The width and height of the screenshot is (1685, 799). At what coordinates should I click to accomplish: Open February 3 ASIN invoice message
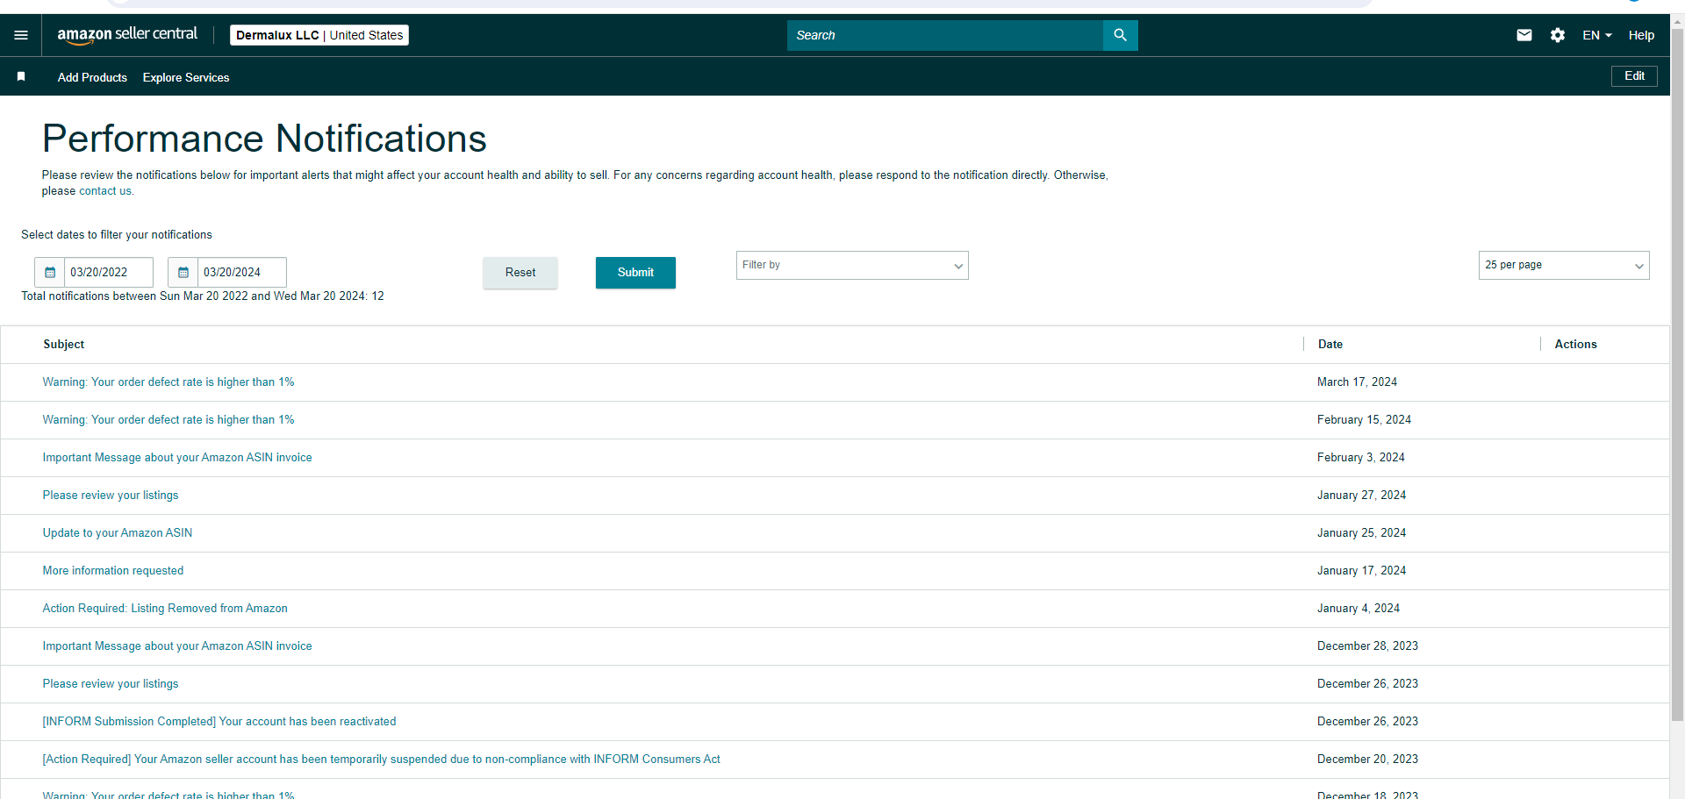click(x=177, y=458)
